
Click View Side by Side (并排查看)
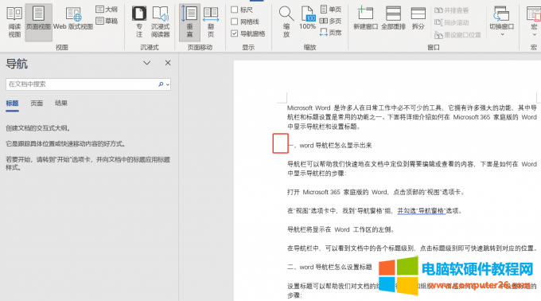click(x=451, y=10)
